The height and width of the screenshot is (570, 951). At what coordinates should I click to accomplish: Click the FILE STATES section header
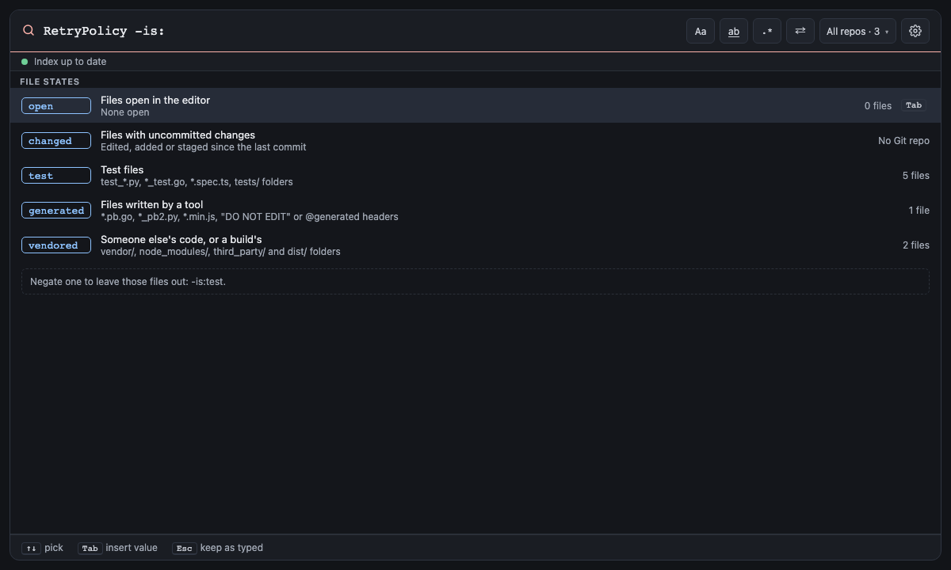pyautogui.click(x=49, y=82)
